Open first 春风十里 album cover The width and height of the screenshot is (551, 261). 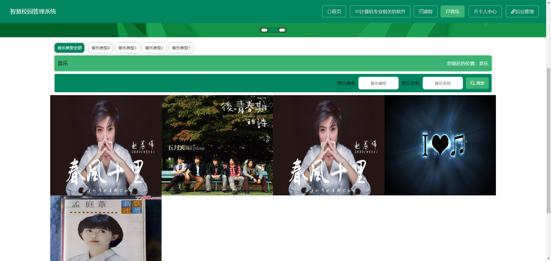pyautogui.click(x=106, y=145)
